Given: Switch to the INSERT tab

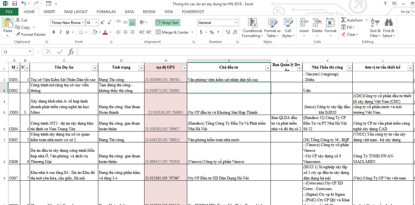Looking at the screenshot, I should 49,12.
